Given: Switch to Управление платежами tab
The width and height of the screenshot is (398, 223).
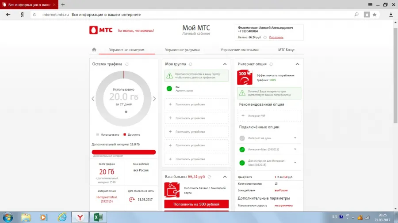Looking at the screenshot, I should (x=239, y=50).
